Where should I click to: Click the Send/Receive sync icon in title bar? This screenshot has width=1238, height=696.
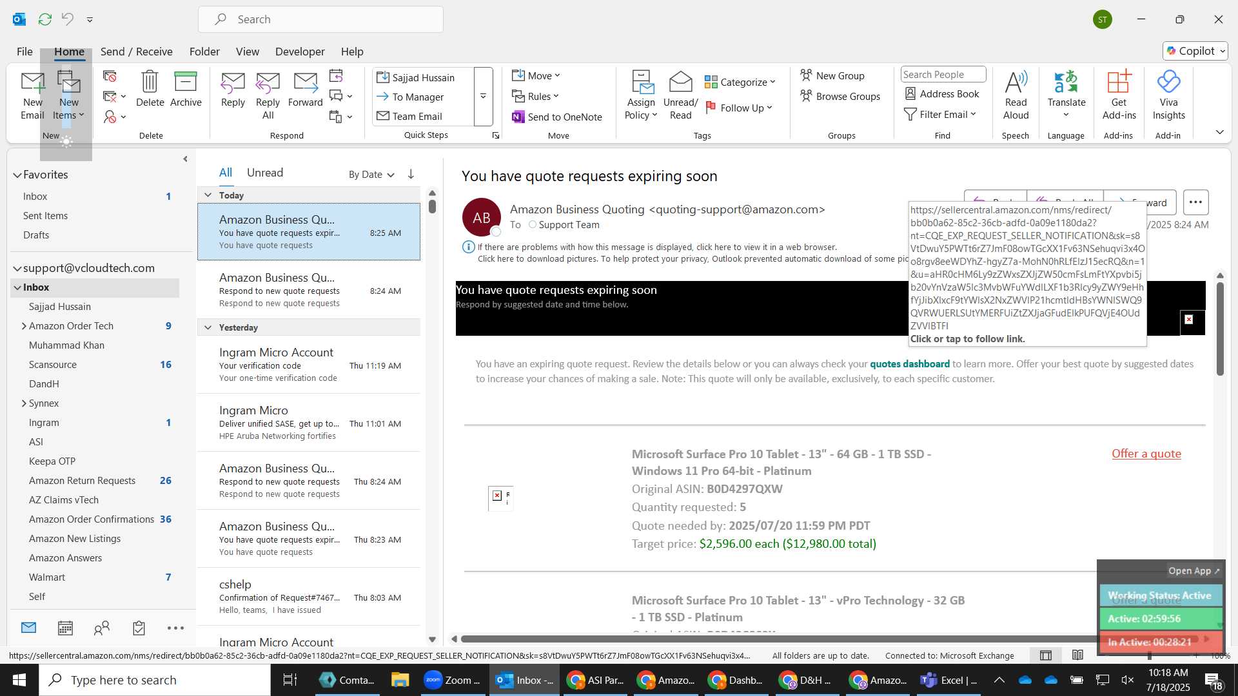[44, 19]
